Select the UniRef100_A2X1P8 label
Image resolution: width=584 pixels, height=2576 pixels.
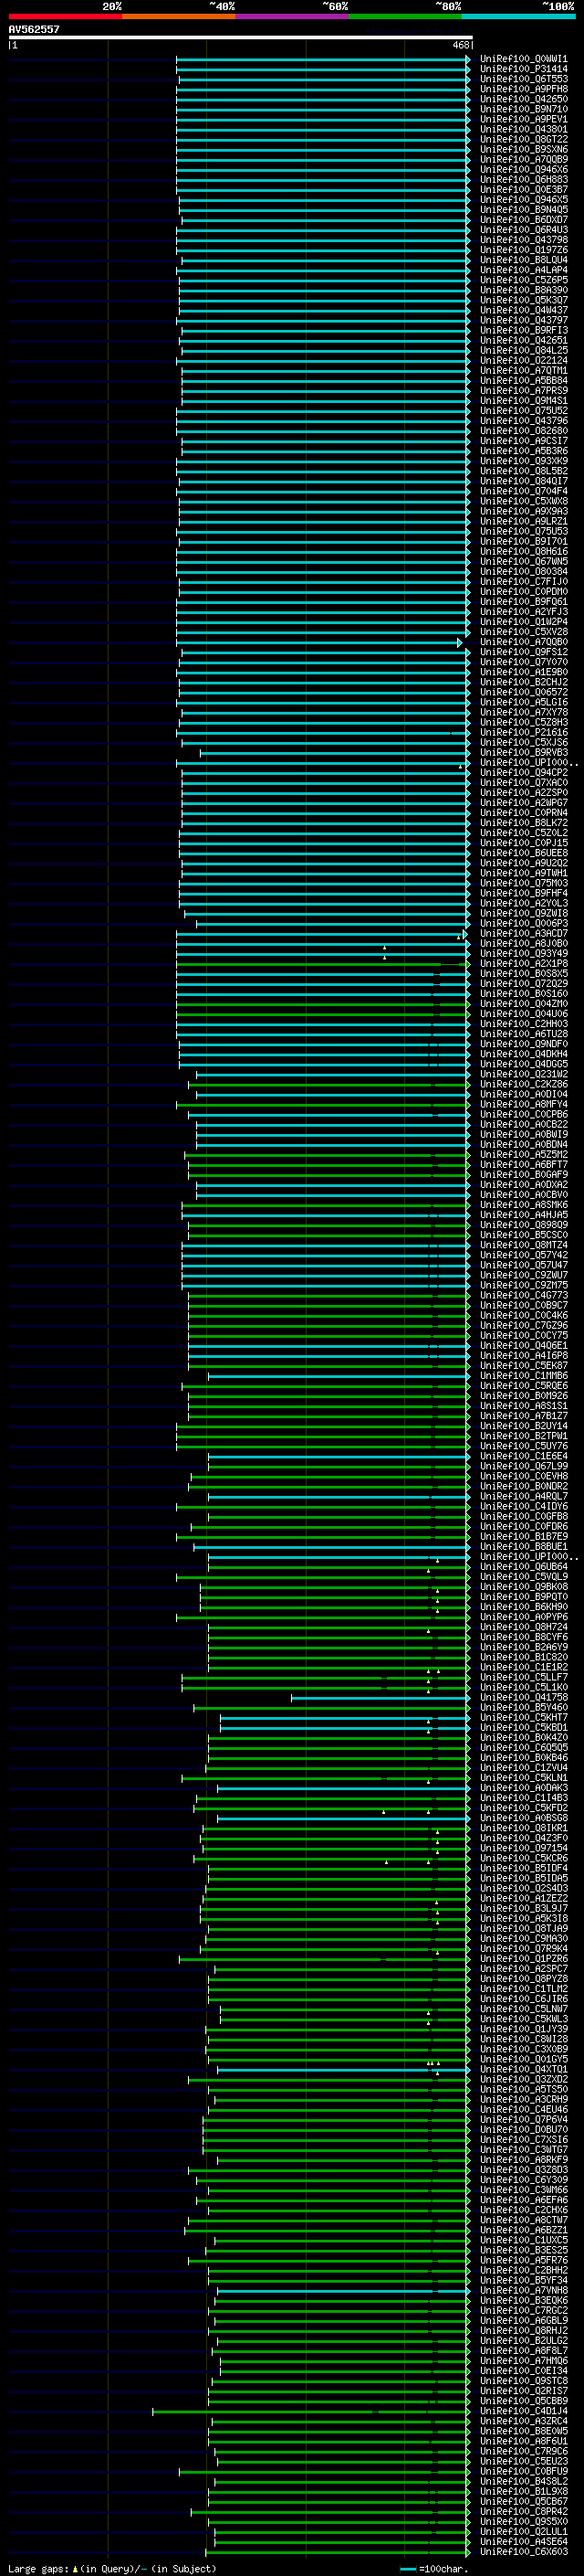pyautogui.click(x=524, y=963)
